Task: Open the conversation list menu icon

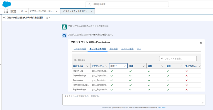Action: pos(48,18)
